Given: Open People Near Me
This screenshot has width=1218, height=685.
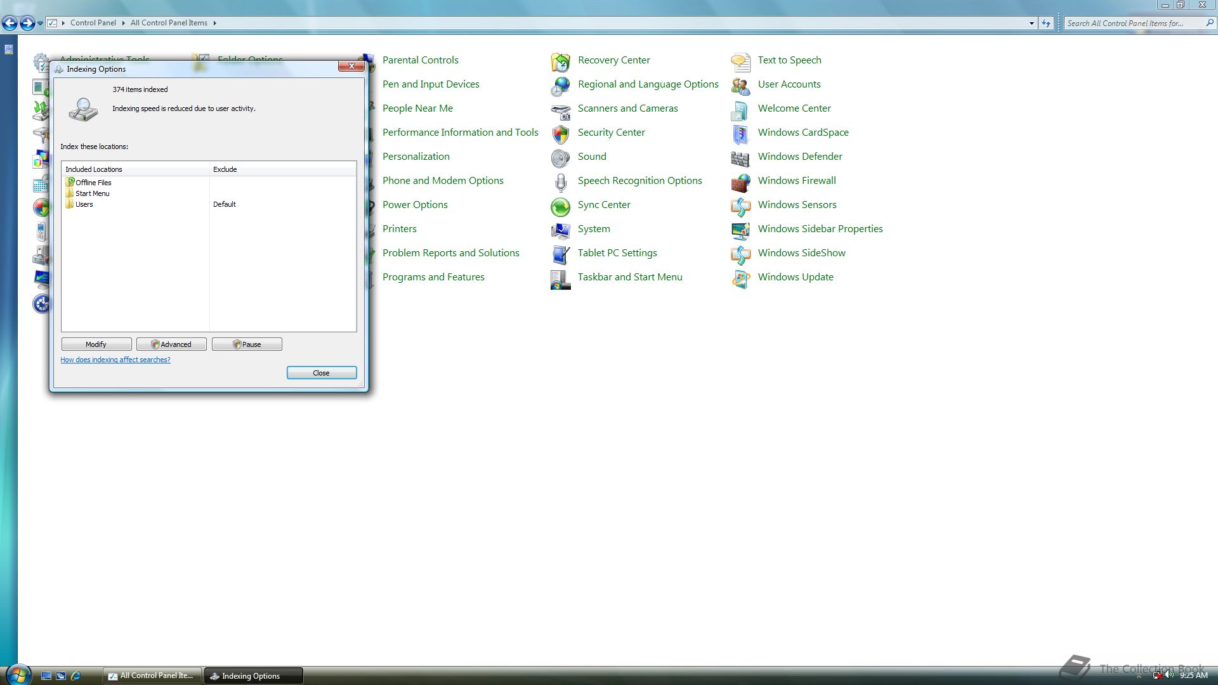Looking at the screenshot, I should 417,108.
